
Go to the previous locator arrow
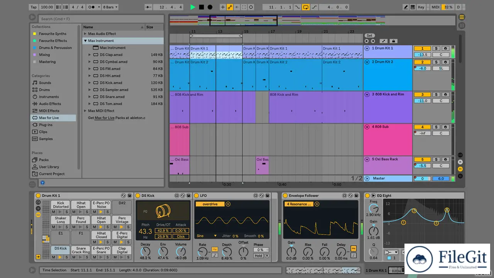pyautogui.click(x=367, y=41)
